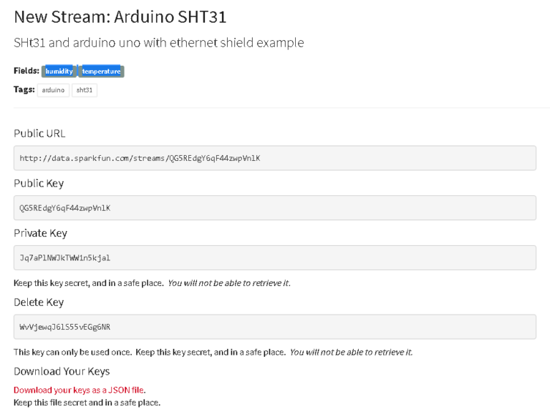Click the Tags label
Image resolution: width=550 pixels, height=414 pixels.
coord(24,89)
